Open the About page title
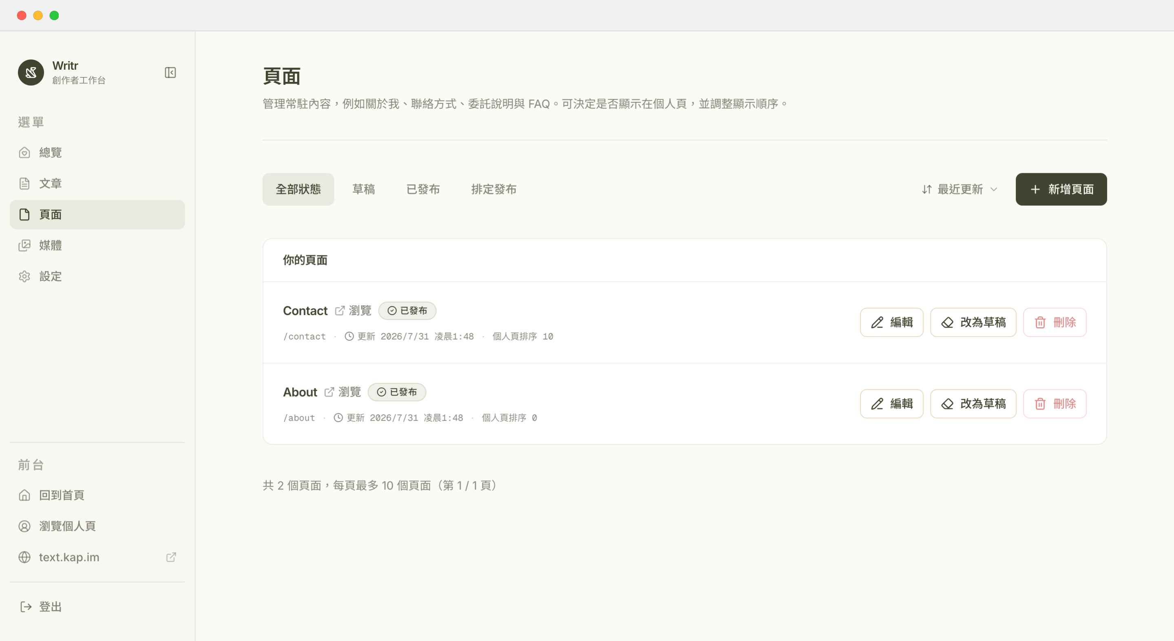 [300, 392]
